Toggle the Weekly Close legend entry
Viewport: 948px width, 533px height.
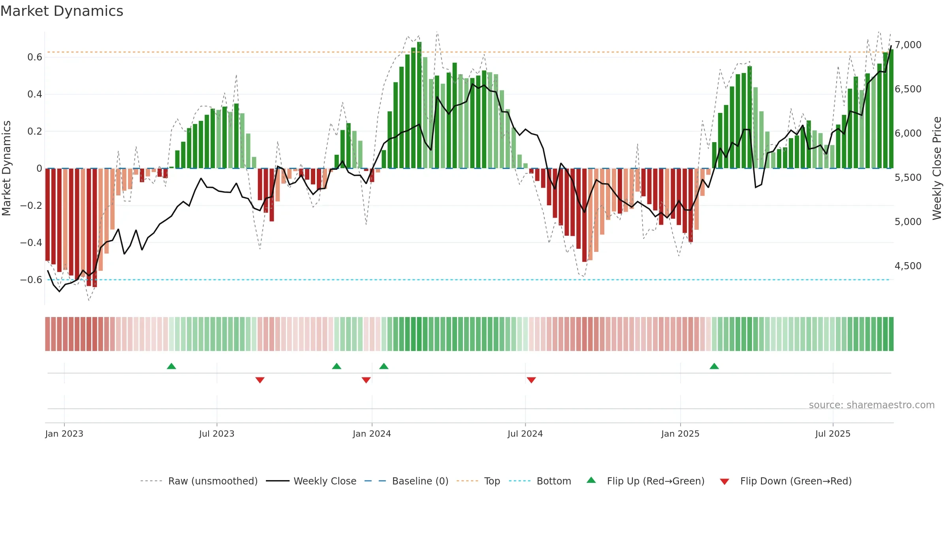[x=311, y=481]
